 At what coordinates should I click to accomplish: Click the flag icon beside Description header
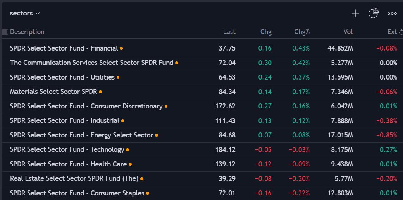[x=5, y=32]
